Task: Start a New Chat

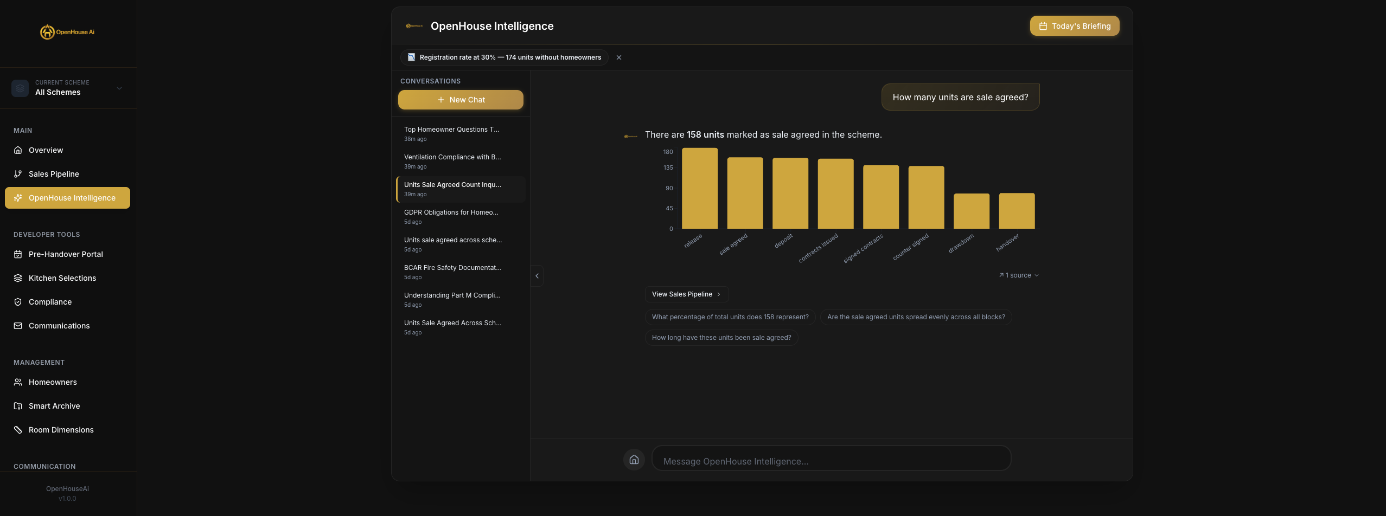Action: 461,100
